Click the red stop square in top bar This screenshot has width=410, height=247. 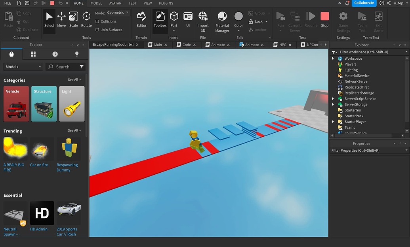point(52,3)
